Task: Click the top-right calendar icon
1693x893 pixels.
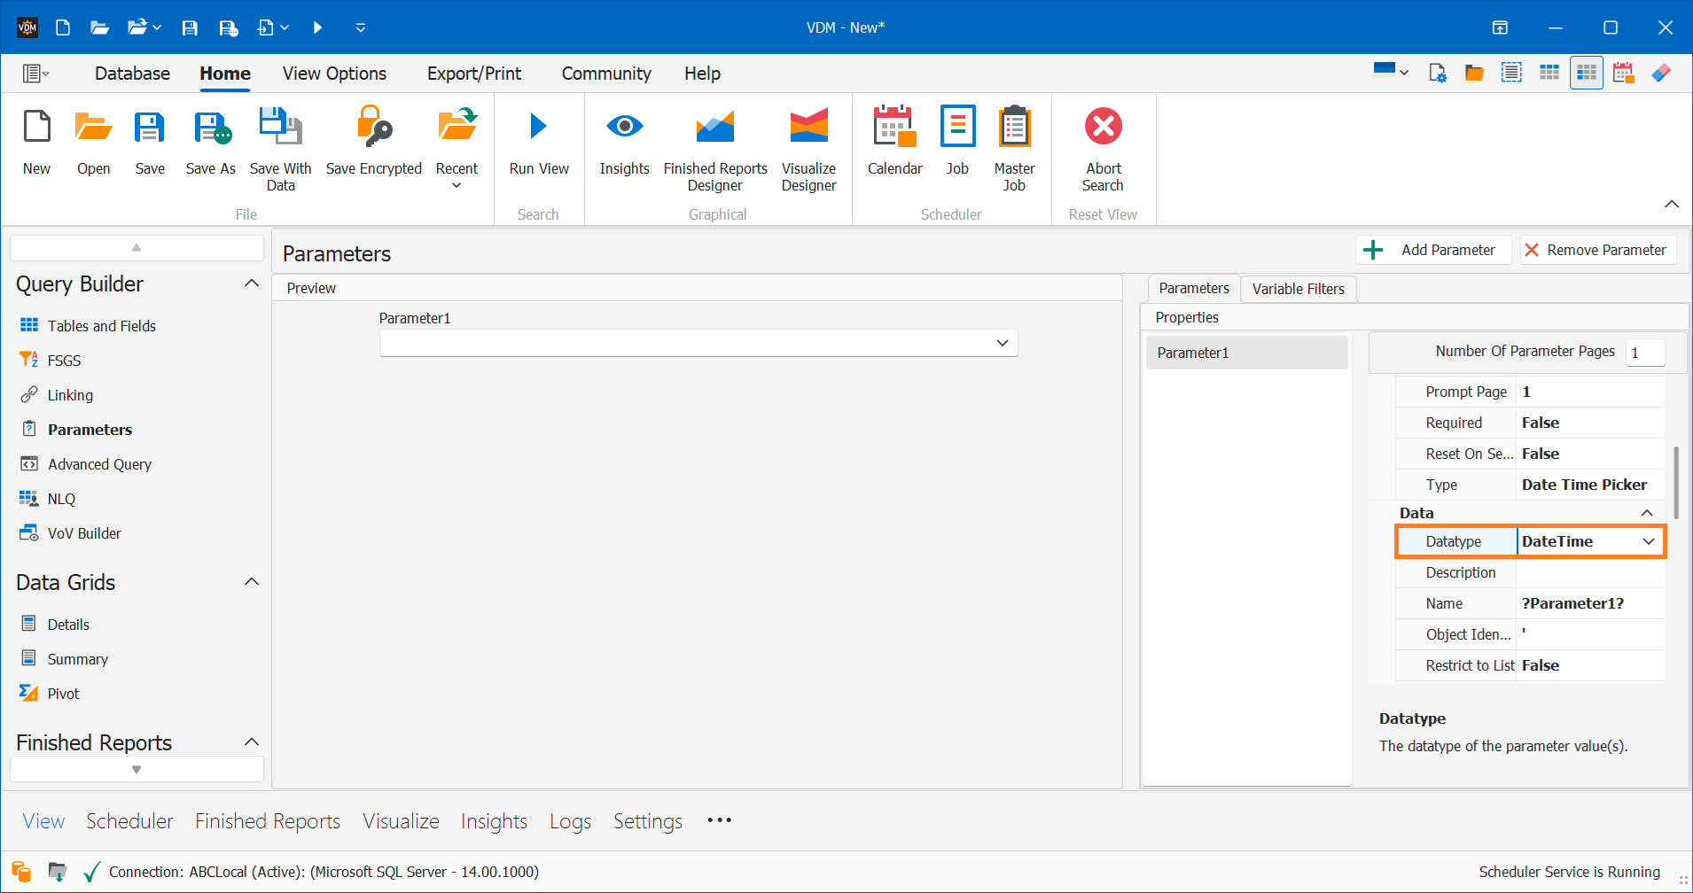Action: coord(1623,73)
